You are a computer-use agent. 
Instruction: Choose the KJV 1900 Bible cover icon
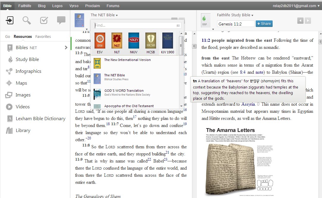(168, 41)
